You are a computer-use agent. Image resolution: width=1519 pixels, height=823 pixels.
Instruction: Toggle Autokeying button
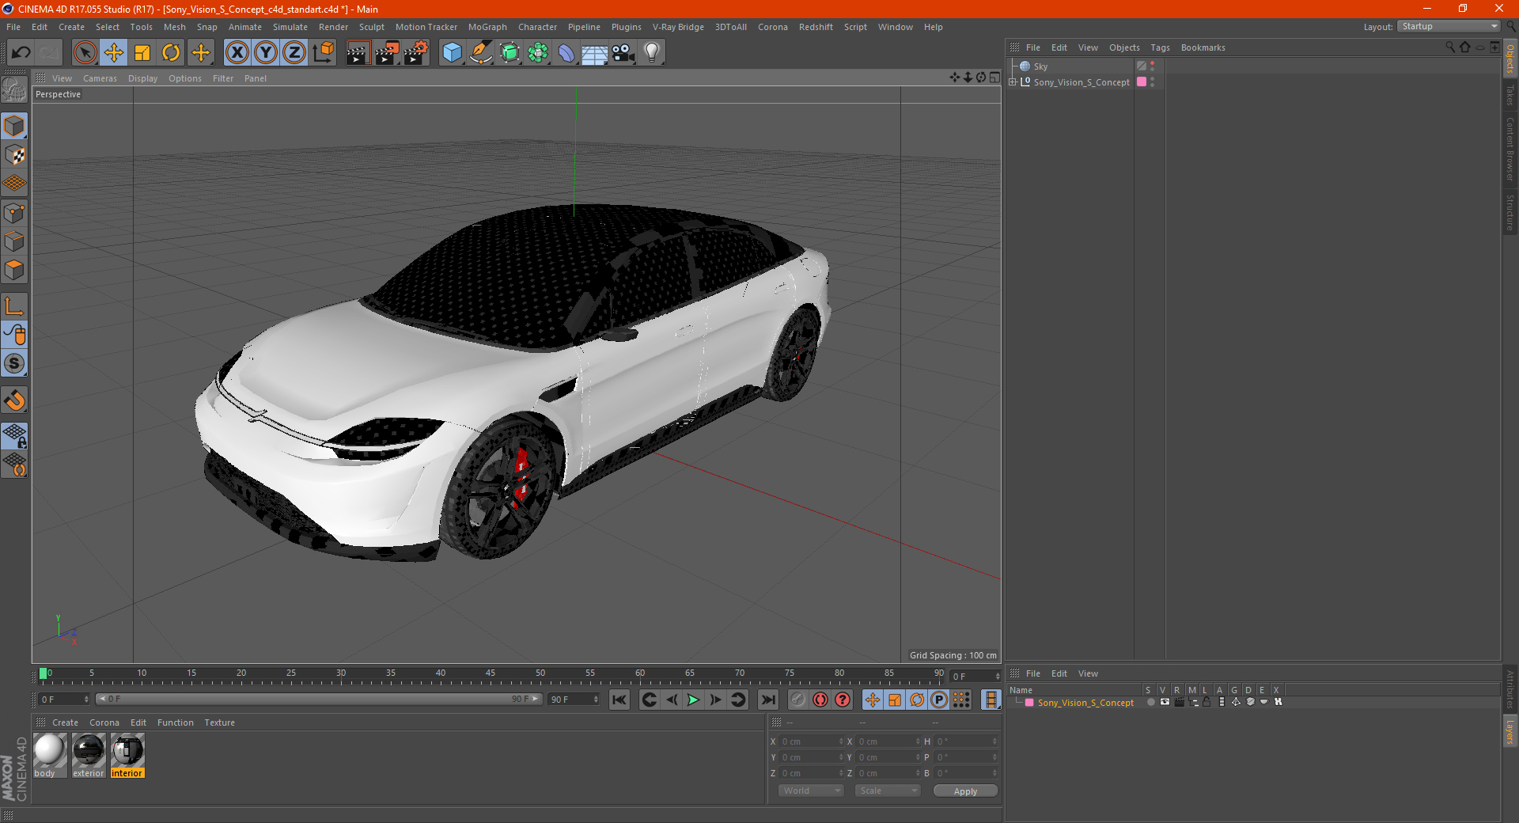[820, 700]
